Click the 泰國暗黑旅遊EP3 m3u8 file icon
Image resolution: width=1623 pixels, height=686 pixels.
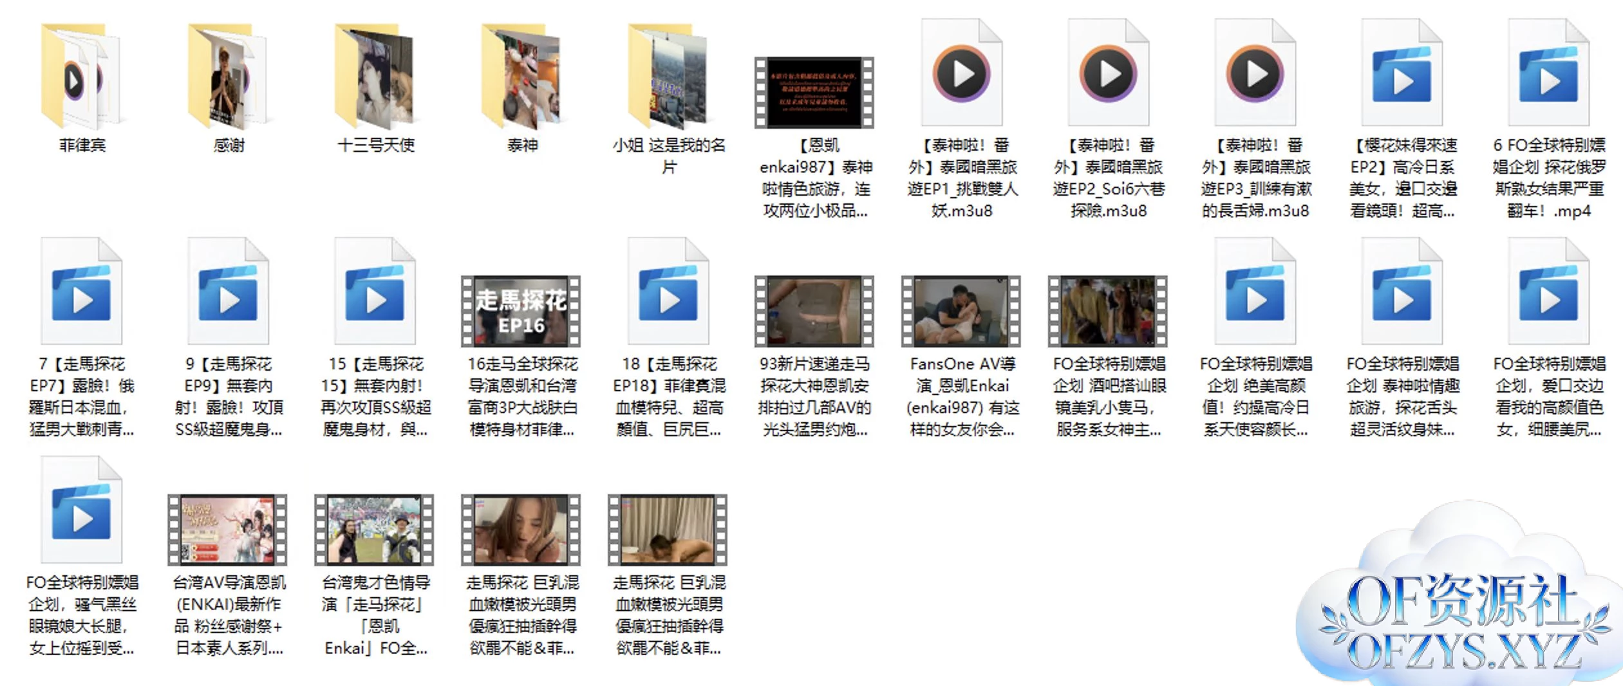click(x=1255, y=74)
